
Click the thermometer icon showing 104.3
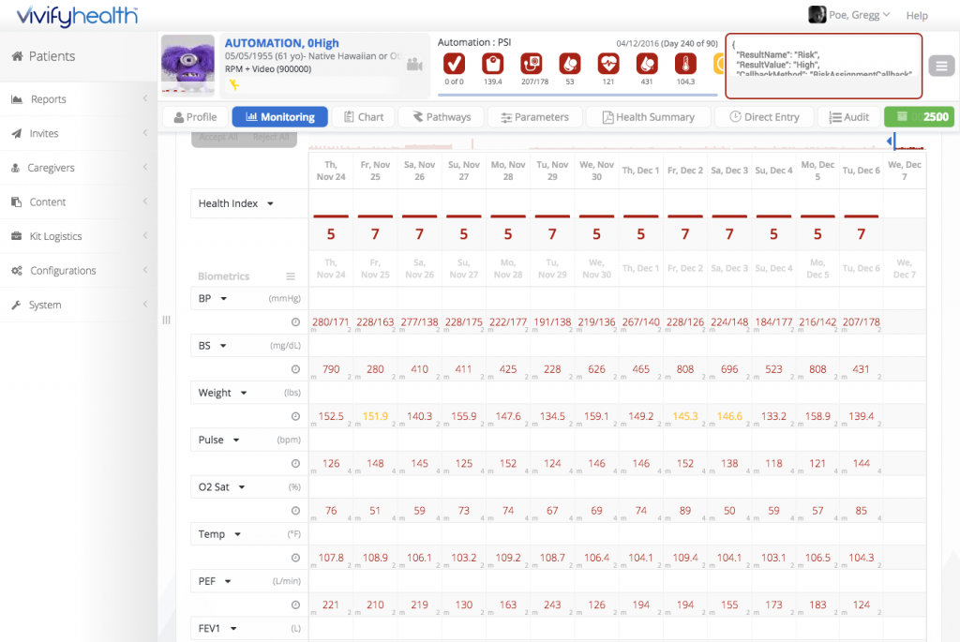click(x=685, y=64)
